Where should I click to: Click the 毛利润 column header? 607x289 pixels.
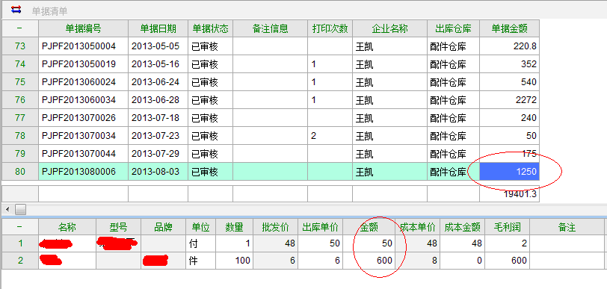tap(507, 227)
